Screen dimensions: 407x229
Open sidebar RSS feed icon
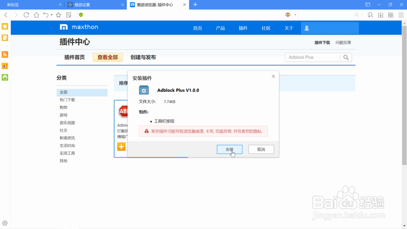tap(5, 55)
